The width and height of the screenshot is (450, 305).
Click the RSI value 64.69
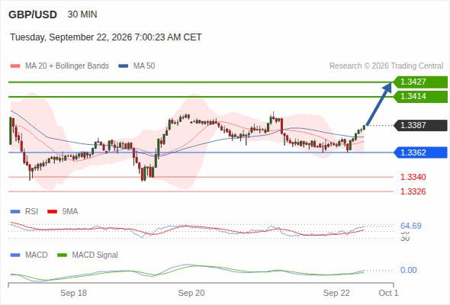pyautogui.click(x=411, y=226)
